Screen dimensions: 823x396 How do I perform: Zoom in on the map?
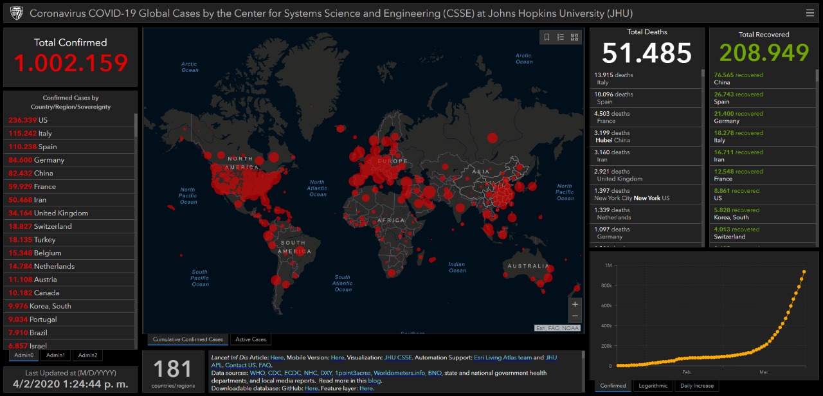575,304
